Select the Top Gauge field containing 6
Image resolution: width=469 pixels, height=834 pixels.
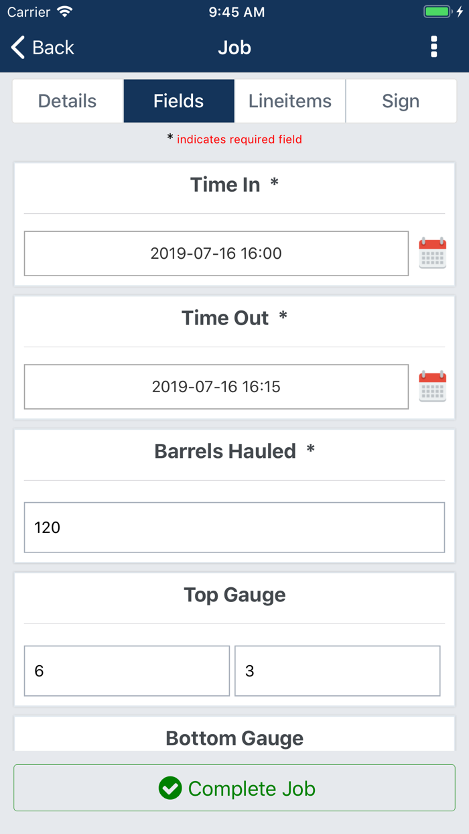126,670
